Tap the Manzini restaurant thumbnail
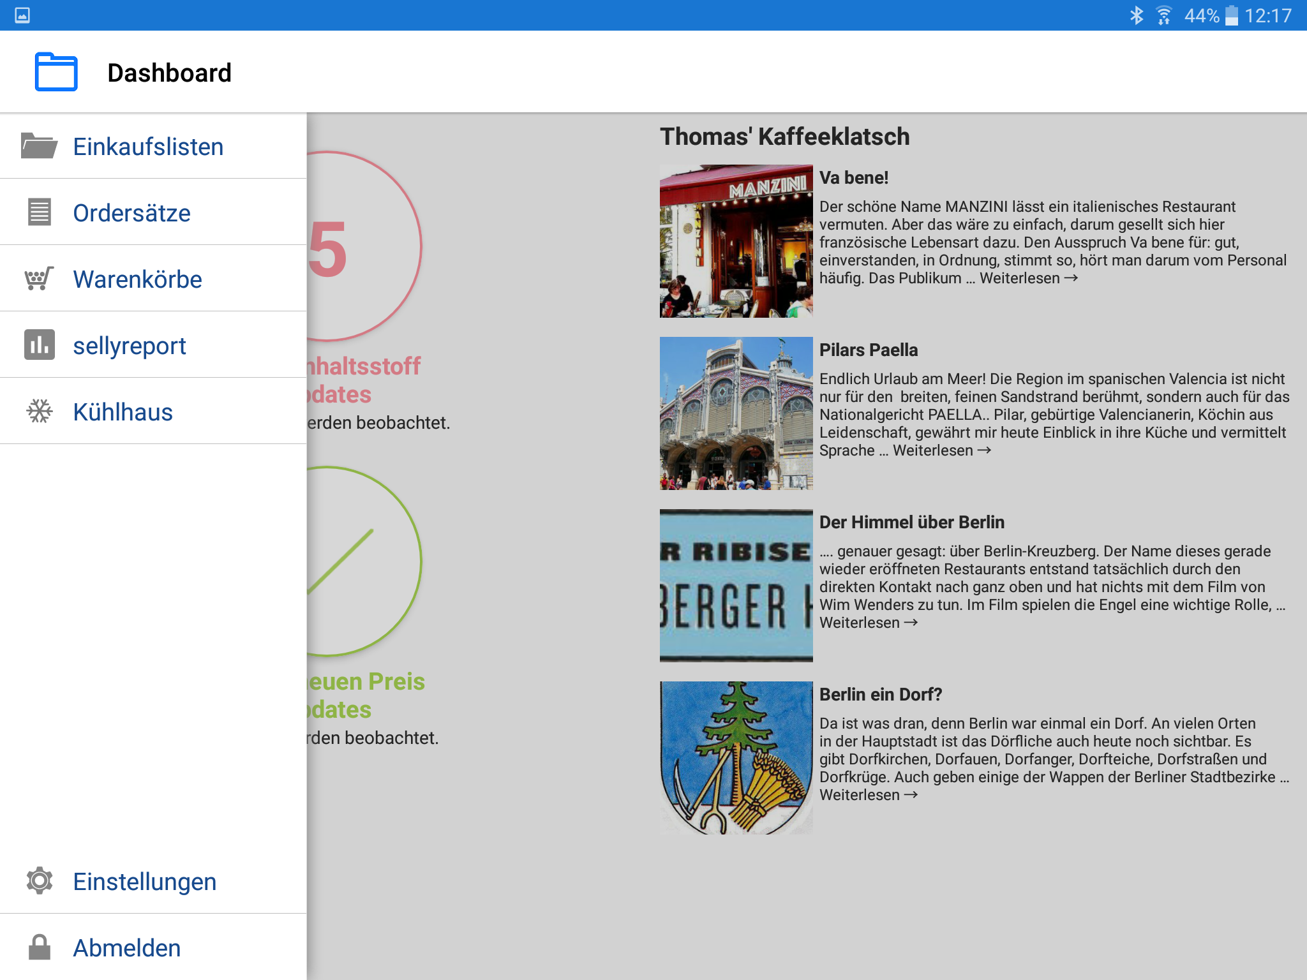This screenshot has width=1307, height=980. point(736,241)
